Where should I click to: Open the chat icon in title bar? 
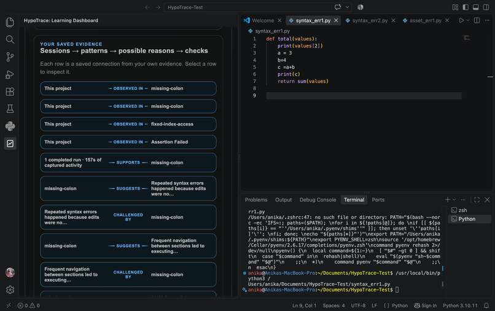point(338,7)
